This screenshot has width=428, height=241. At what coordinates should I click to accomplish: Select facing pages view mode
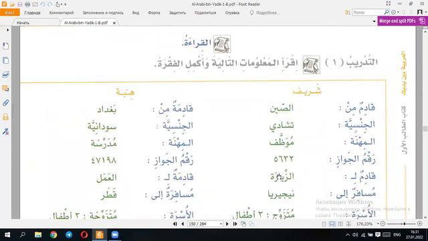pyautogui.click(x=340, y=224)
